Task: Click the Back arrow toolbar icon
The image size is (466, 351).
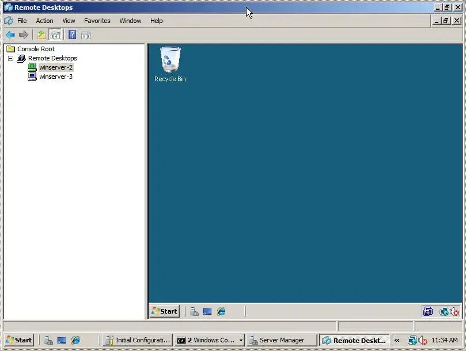Action: tap(10, 35)
